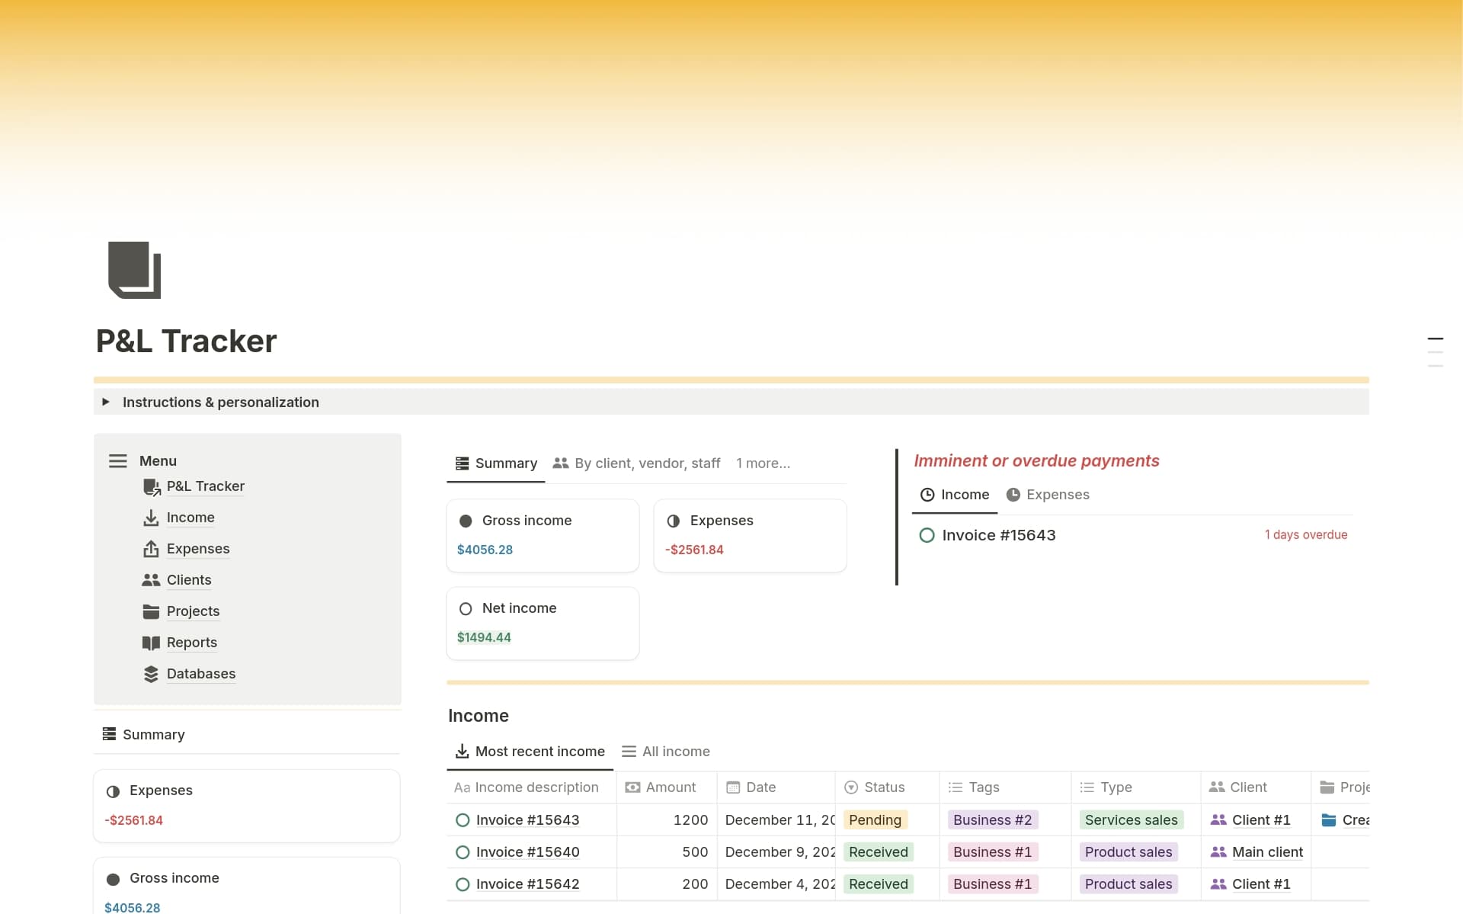Click the Reports book icon
Image resolution: width=1463 pixels, height=914 pixels.
(152, 643)
